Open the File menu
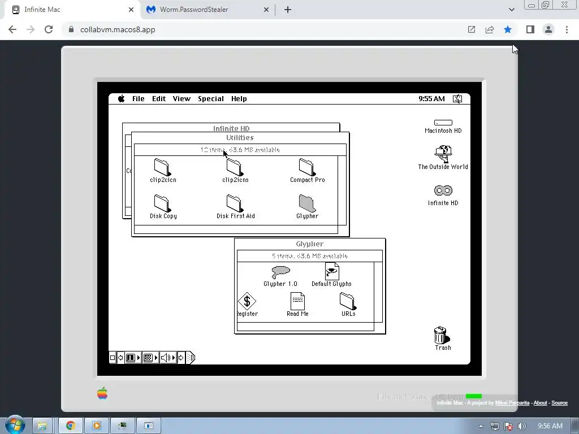The height and width of the screenshot is (434, 579). (x=139, y=98)
